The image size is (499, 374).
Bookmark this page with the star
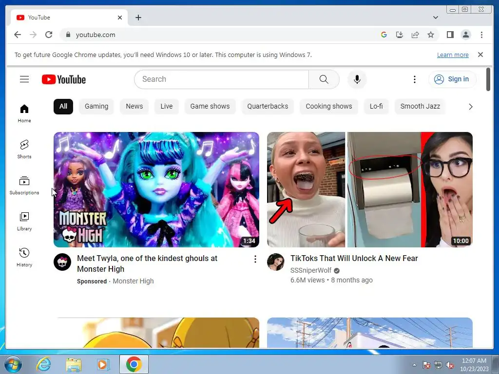pyautogui.click(x=431, y=35)
